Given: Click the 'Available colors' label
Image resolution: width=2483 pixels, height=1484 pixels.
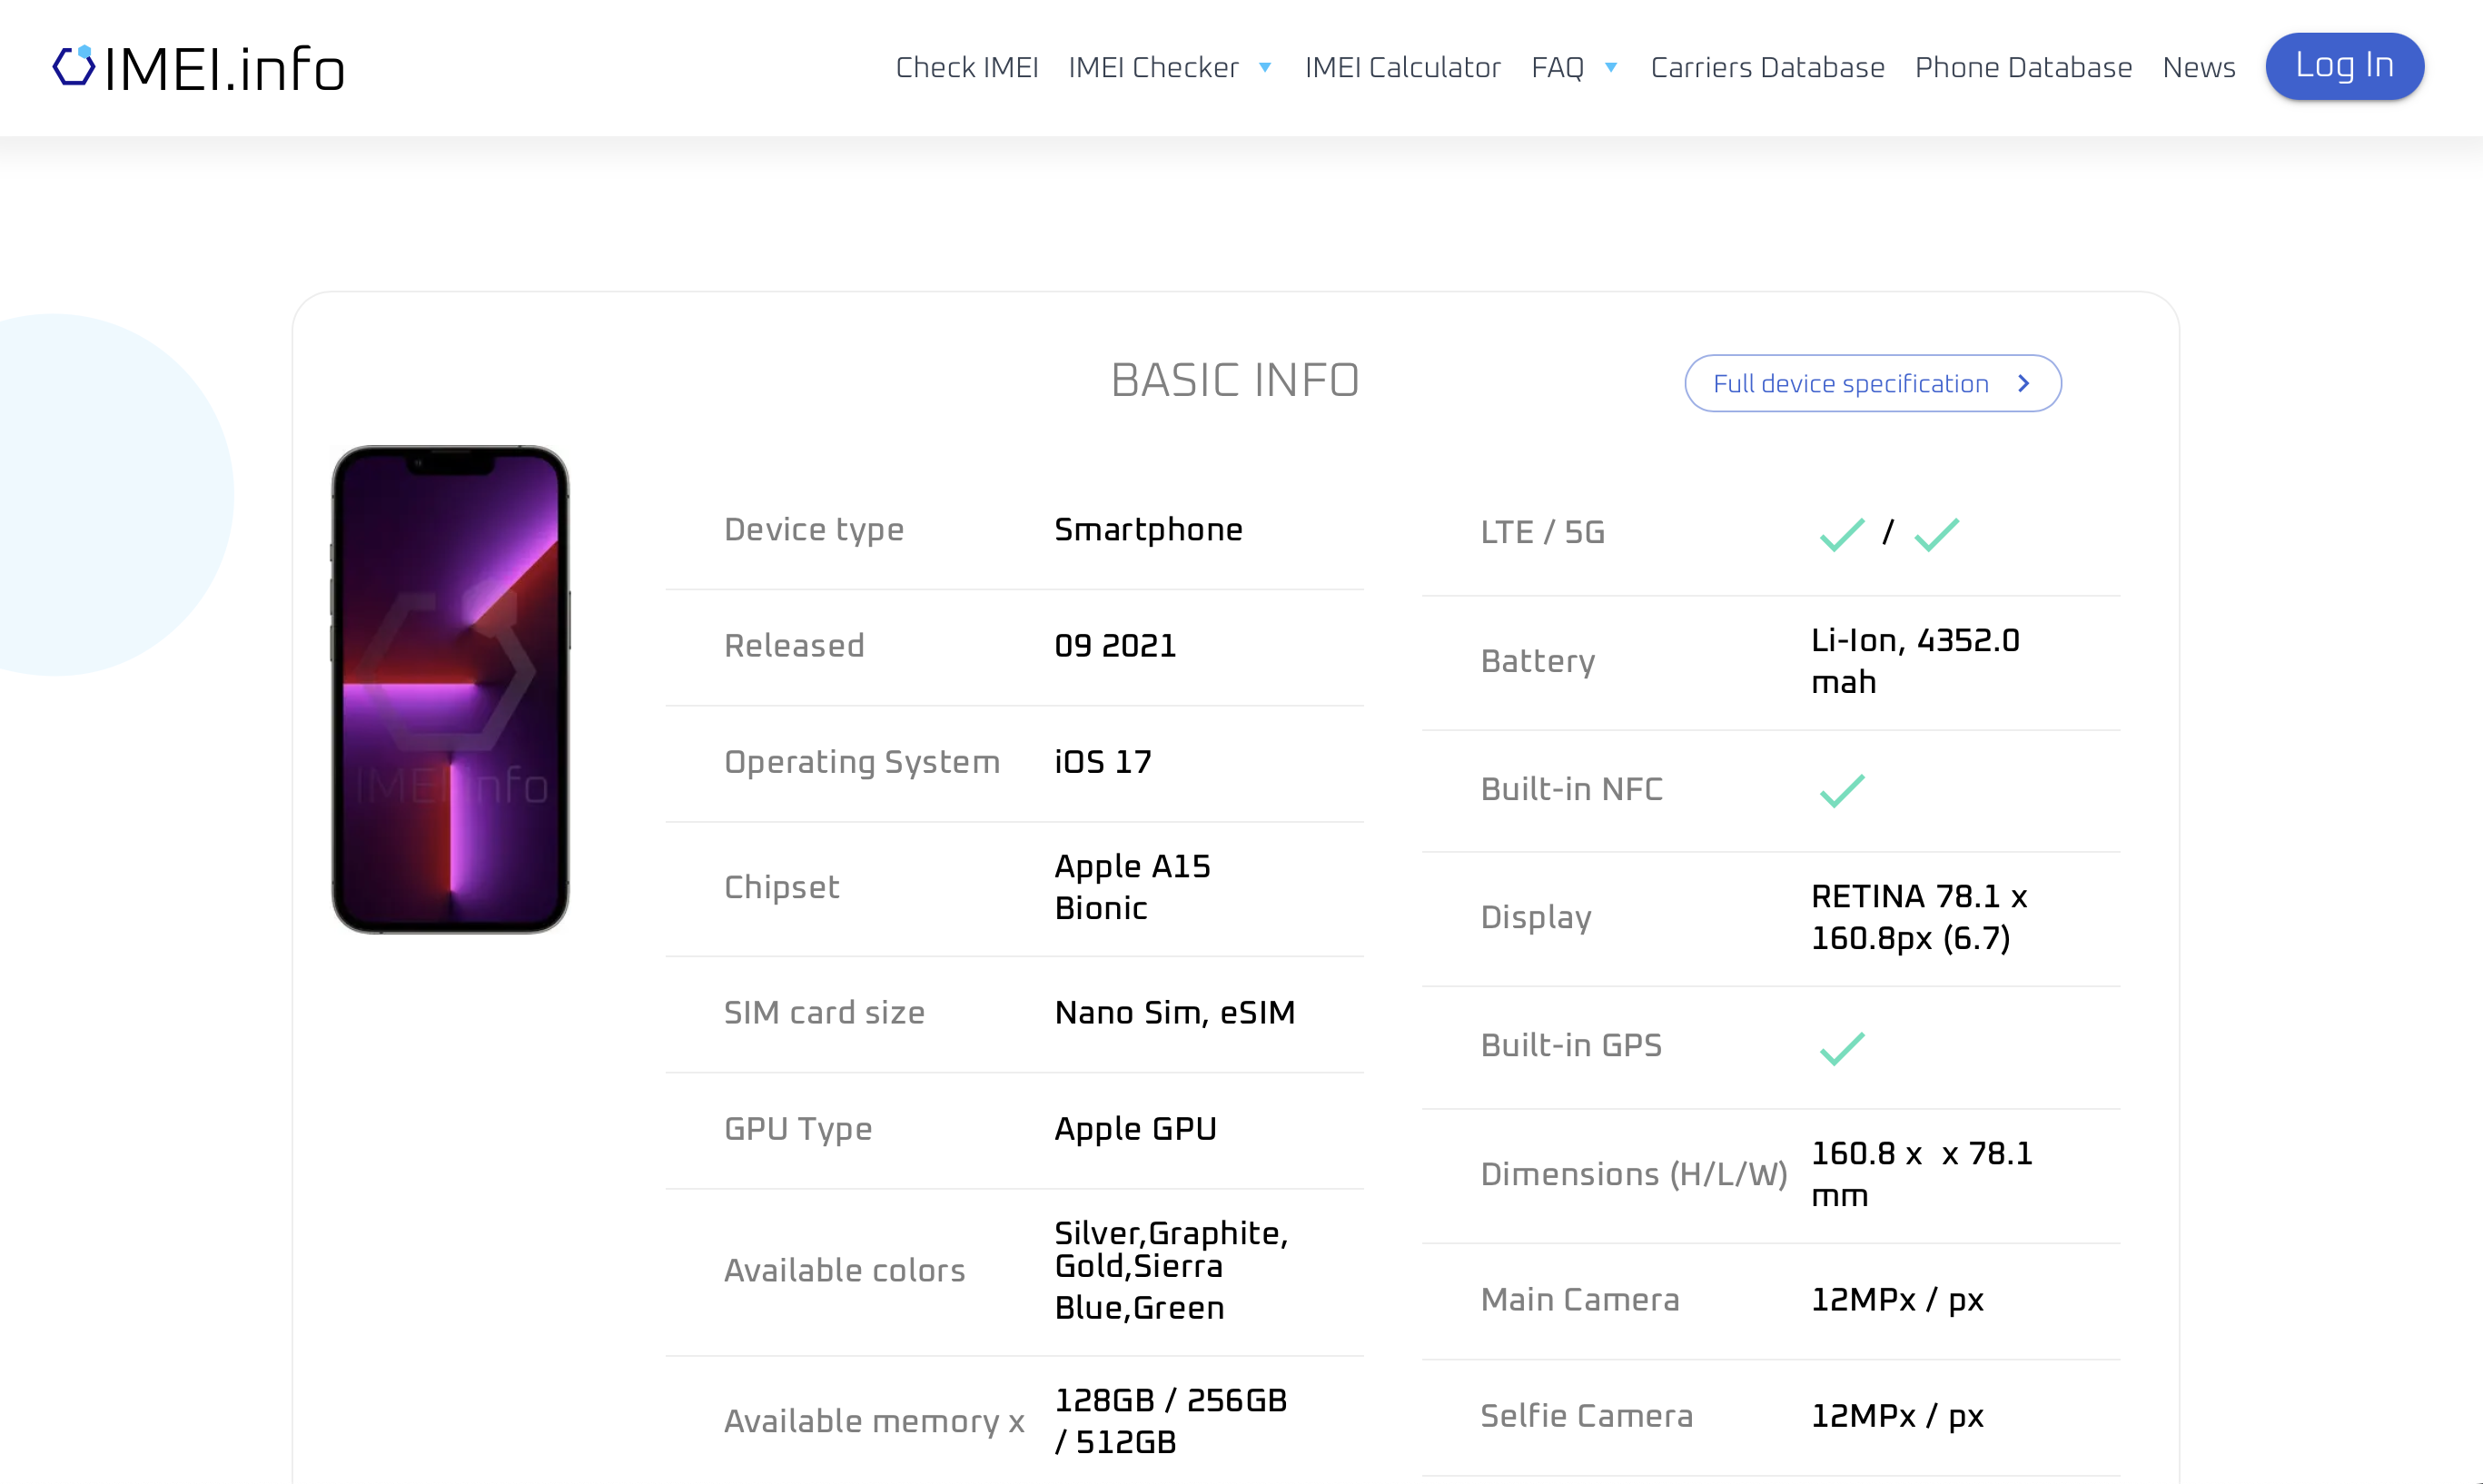Looking at the screenshot, I should (844, 1270).
